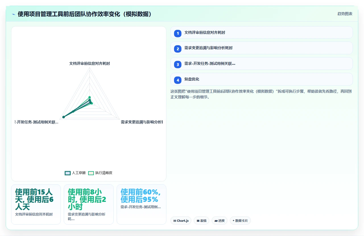
Task: Select step 2 需求变更追溯与影响分析耗时
Action: coord(262,48)
